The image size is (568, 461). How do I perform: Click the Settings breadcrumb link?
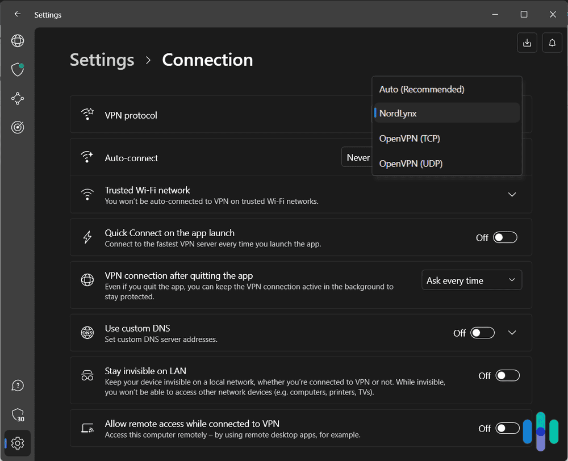pyautogui.click(x=102, y=60)
